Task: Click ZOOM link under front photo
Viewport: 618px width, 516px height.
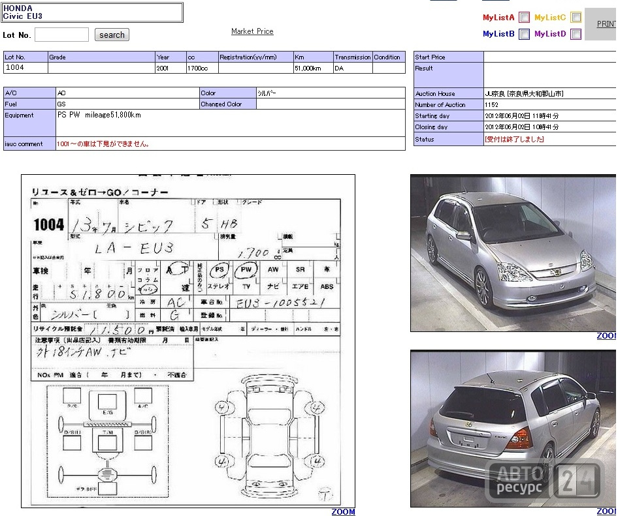Action: [x=606, y=336]
